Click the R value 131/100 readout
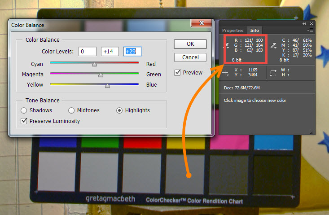The image size is (329, 215). (x=254, y=40)
